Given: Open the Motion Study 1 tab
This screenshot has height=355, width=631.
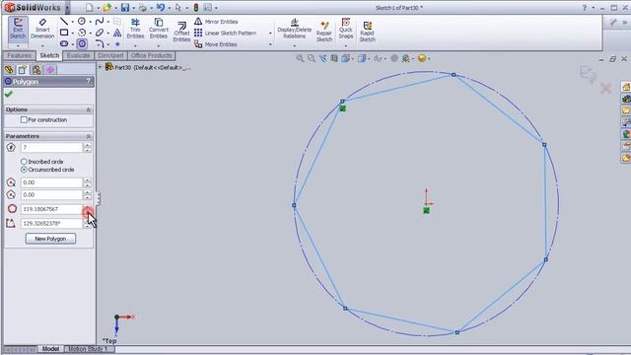Looking at the screenshot, I should coord(88,349).
